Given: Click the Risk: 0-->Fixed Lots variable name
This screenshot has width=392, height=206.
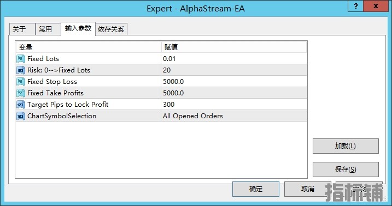Looking at the screenshot, I should point(58,70).
